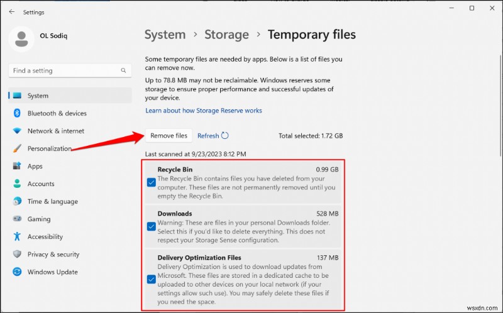Click the Temporary files page heading
Image resolution: width=503 pixels, height=313 pixels.
pyautogui.click(x=311, y=35)
